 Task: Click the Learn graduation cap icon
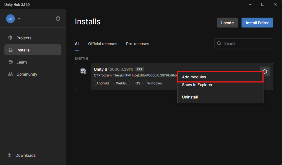(10, 62)
